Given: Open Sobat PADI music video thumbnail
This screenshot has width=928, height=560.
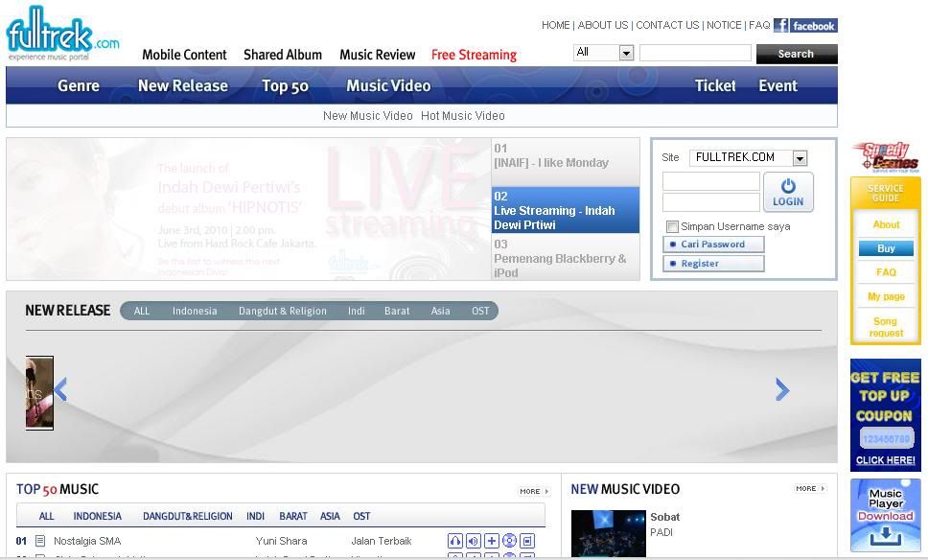Looking at the screenshot, I should click(x=608, y=533).
